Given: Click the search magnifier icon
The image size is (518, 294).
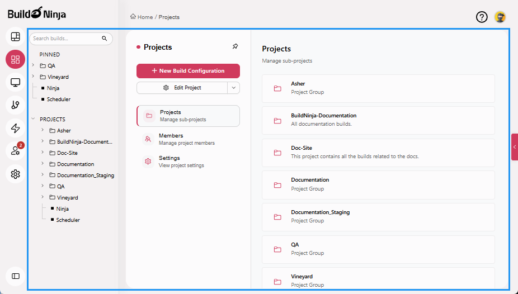Looking at the screenshot, I should click(105, 39).
